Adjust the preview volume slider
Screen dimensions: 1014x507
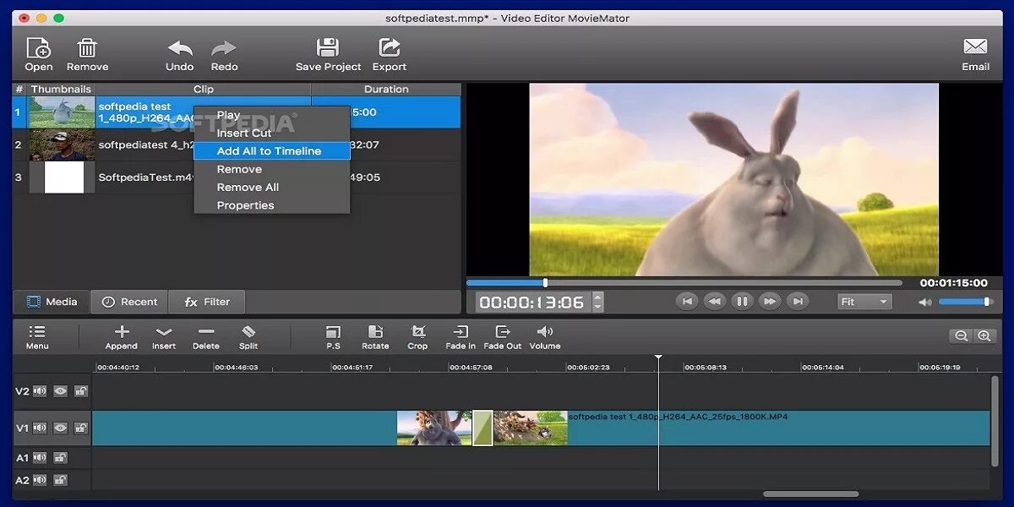click(965, 302)
